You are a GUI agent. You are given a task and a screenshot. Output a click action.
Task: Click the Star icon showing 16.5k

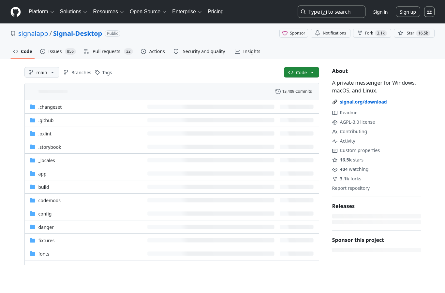pos(401,33)
